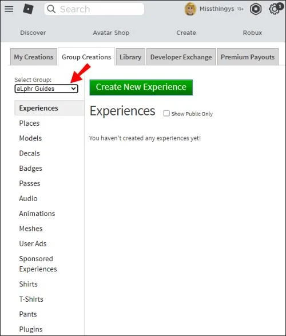The height and width of the screenshot is (336, 286).
Task: Open Animations in the sidebar list
Action: [37, 214]
